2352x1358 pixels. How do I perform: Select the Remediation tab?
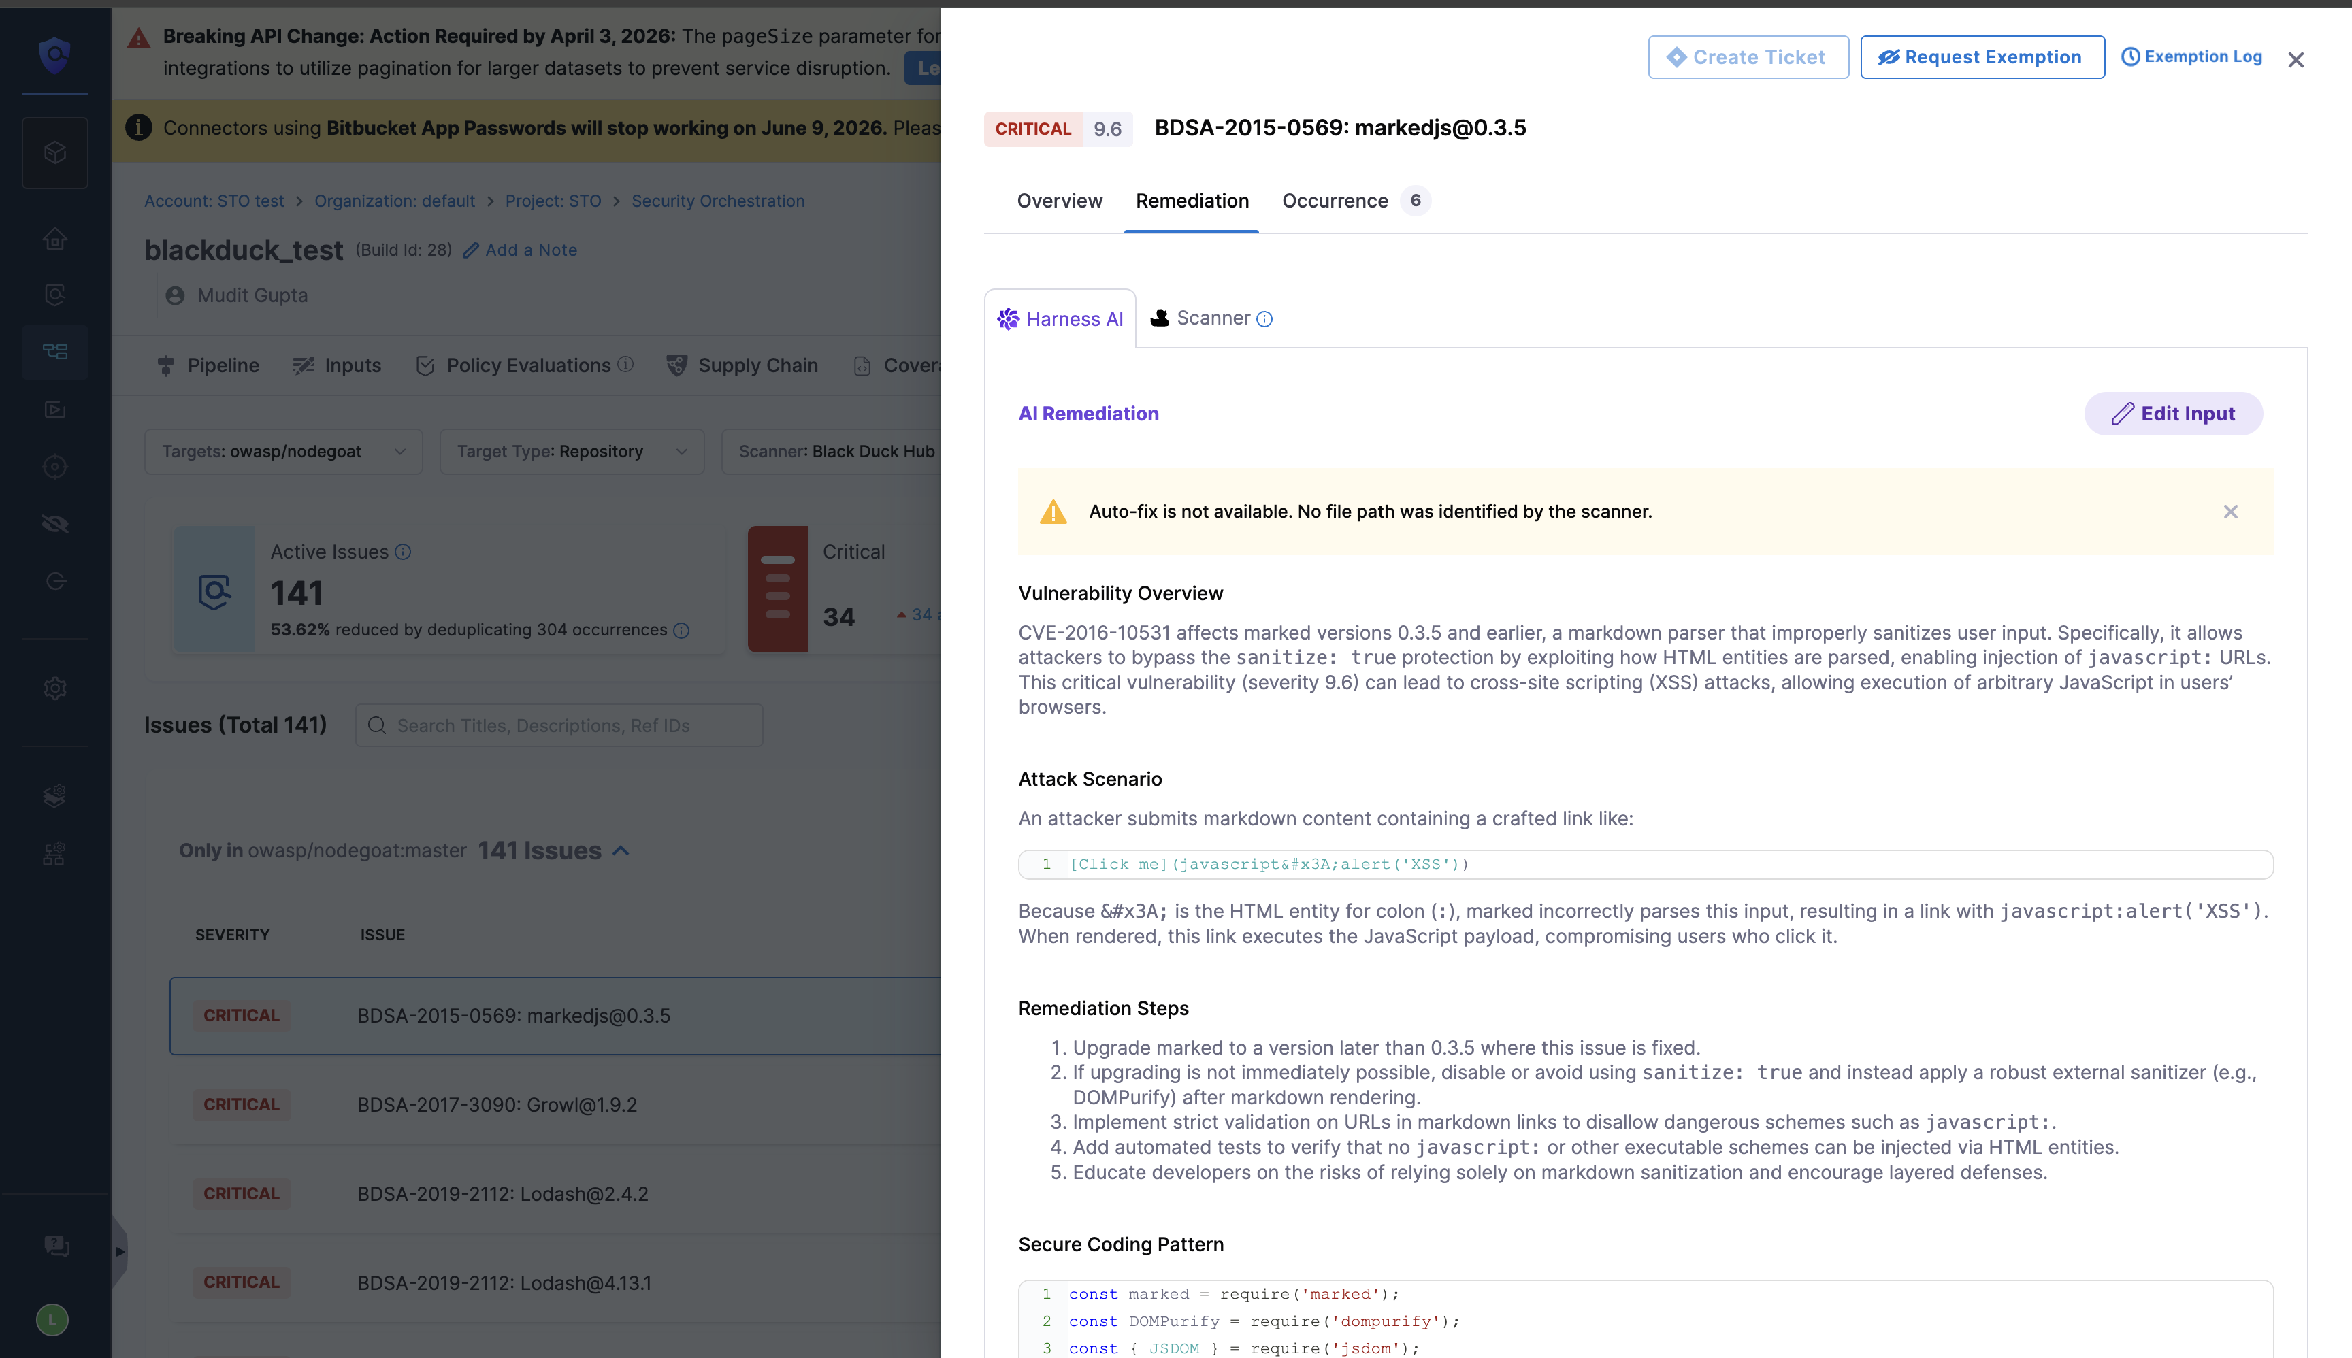tap(1192, 201)
